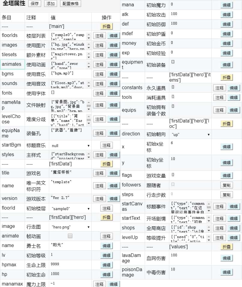Viewport: 242px width, 287px height.
Task: Click the 添加 (Add) button
Action: [x=50, y=4]
